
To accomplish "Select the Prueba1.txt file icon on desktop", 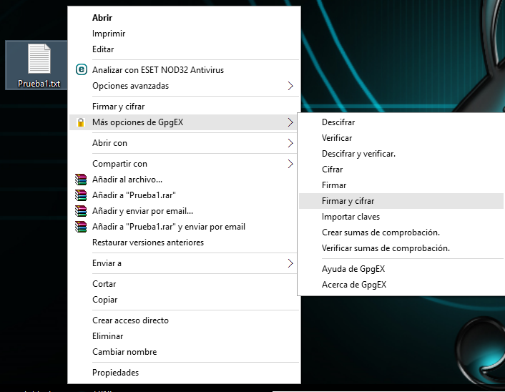I will tap(39, 59).
